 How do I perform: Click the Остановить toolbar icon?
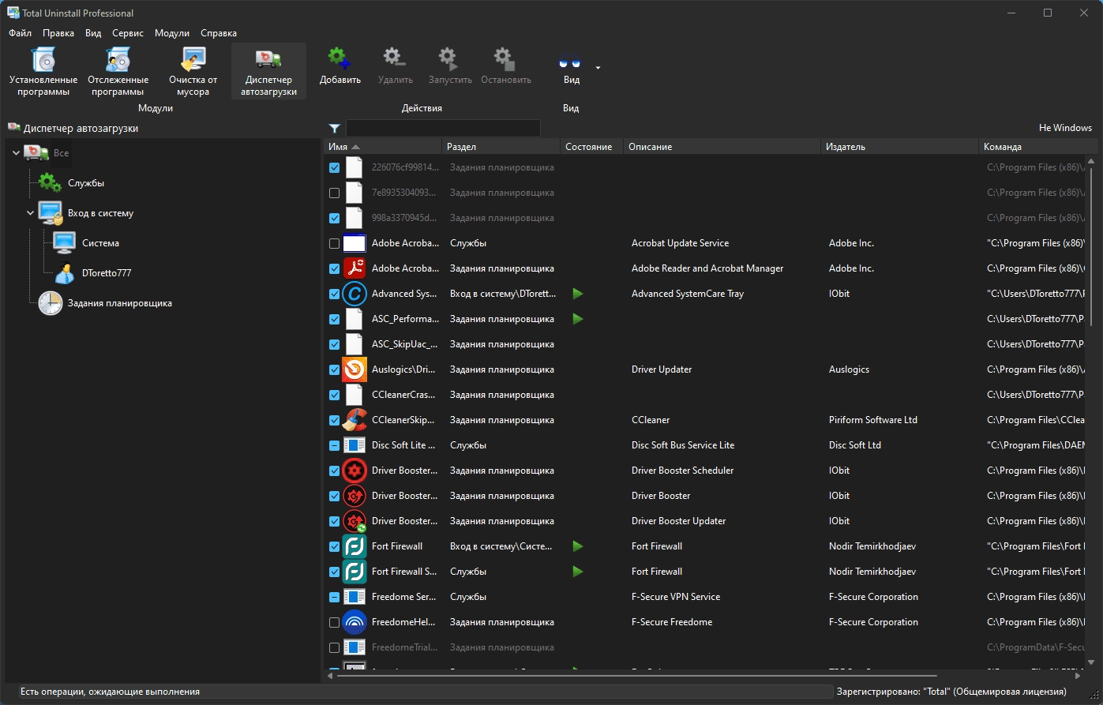click(505, 58)
